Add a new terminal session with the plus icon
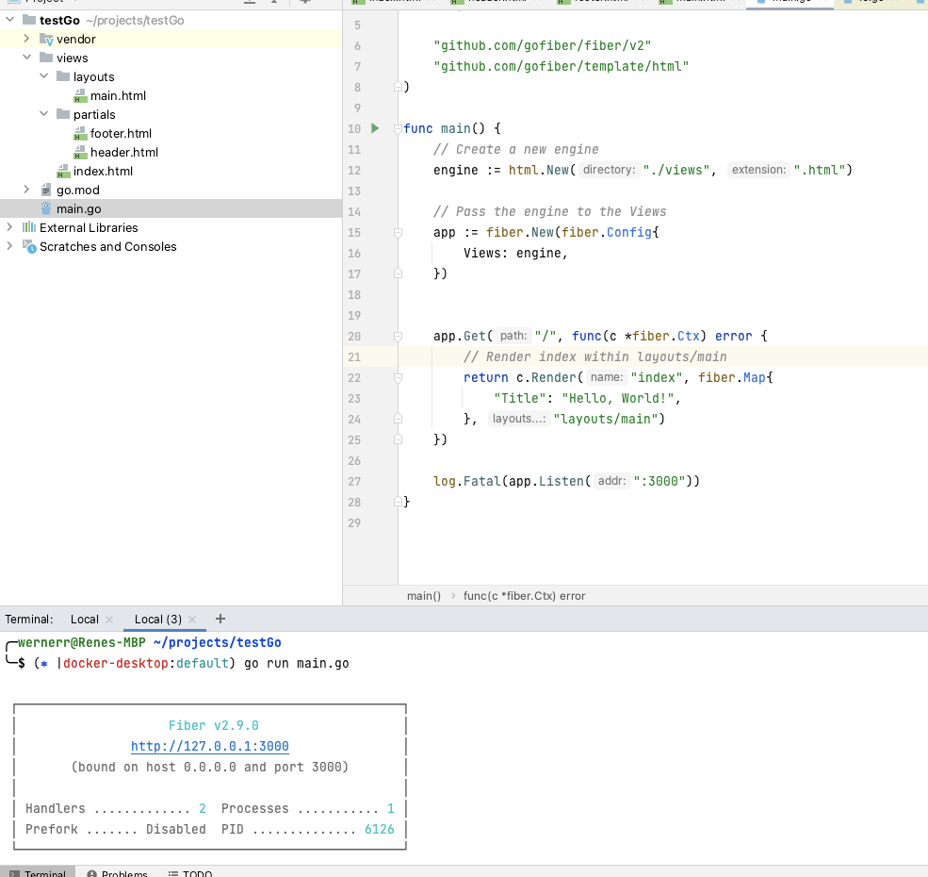 pyautogui.click(x=220, y=619)
